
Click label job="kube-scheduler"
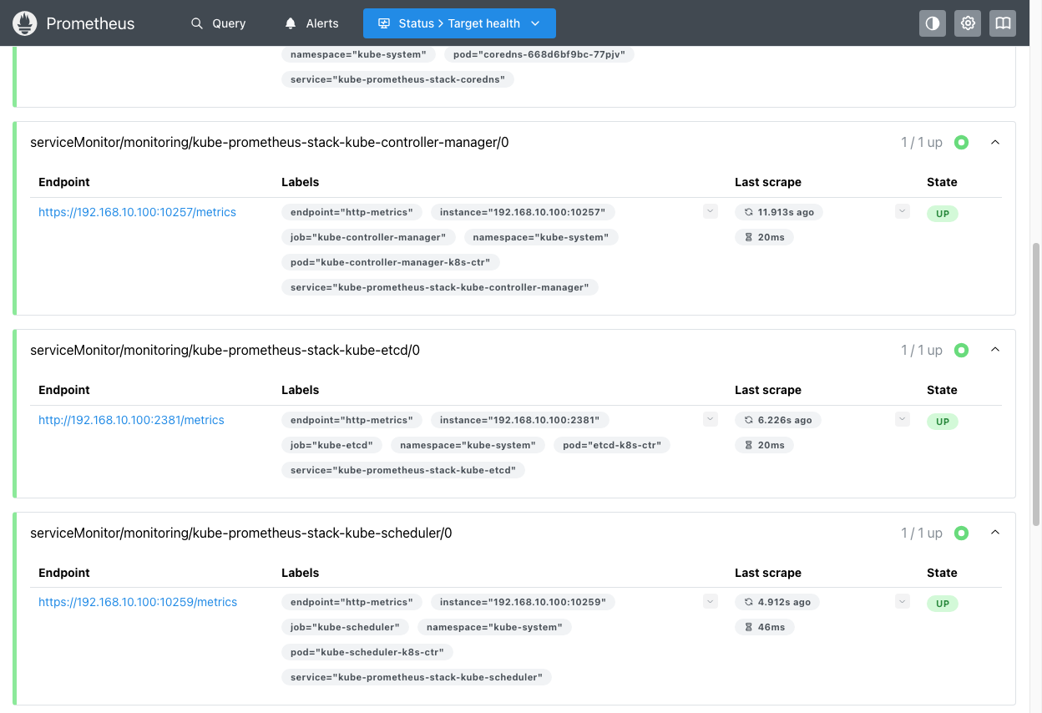[x=346, y=627]
